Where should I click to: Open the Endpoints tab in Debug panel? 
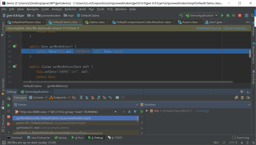pyautogui.click(x=60, y=98)
